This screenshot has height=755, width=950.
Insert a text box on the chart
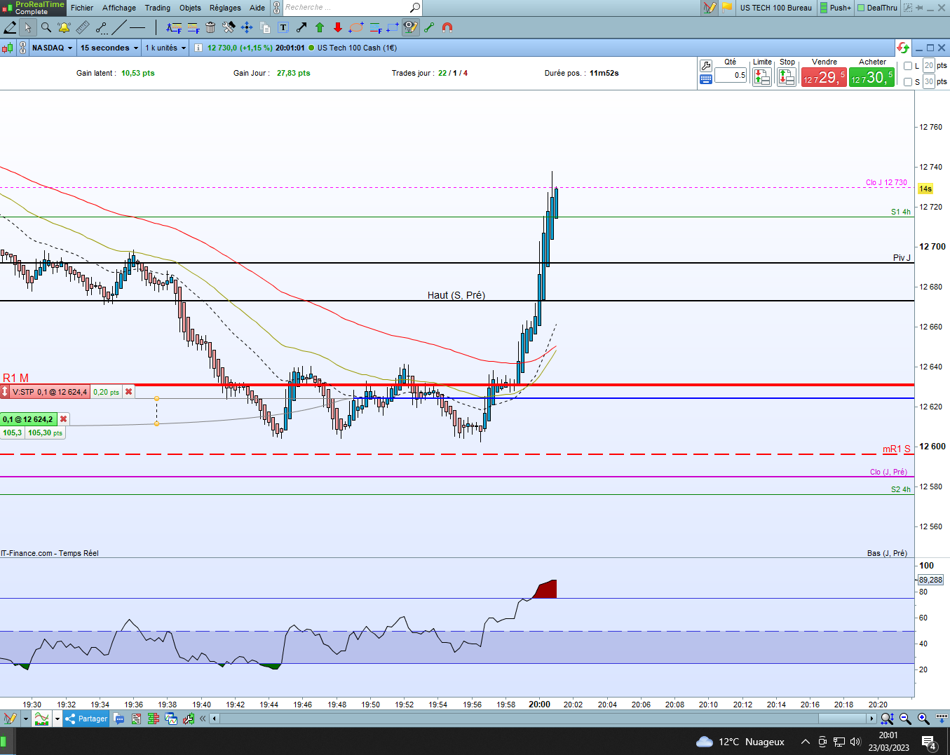(283, 27)
